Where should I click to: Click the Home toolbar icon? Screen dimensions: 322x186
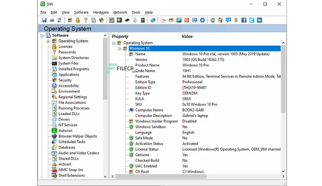220,20
